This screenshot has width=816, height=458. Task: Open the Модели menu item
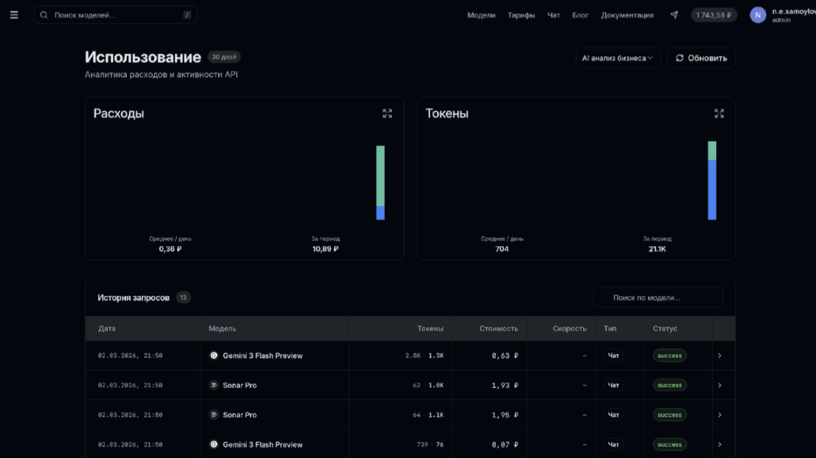[481, 15]
